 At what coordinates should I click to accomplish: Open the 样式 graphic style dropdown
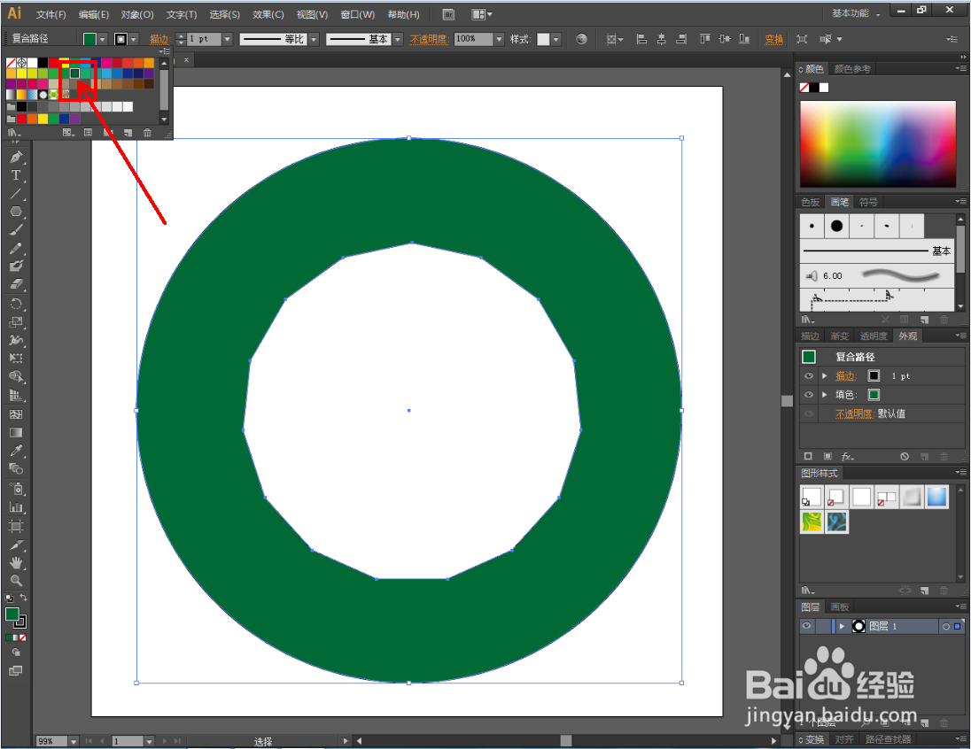tap(556, 39)
